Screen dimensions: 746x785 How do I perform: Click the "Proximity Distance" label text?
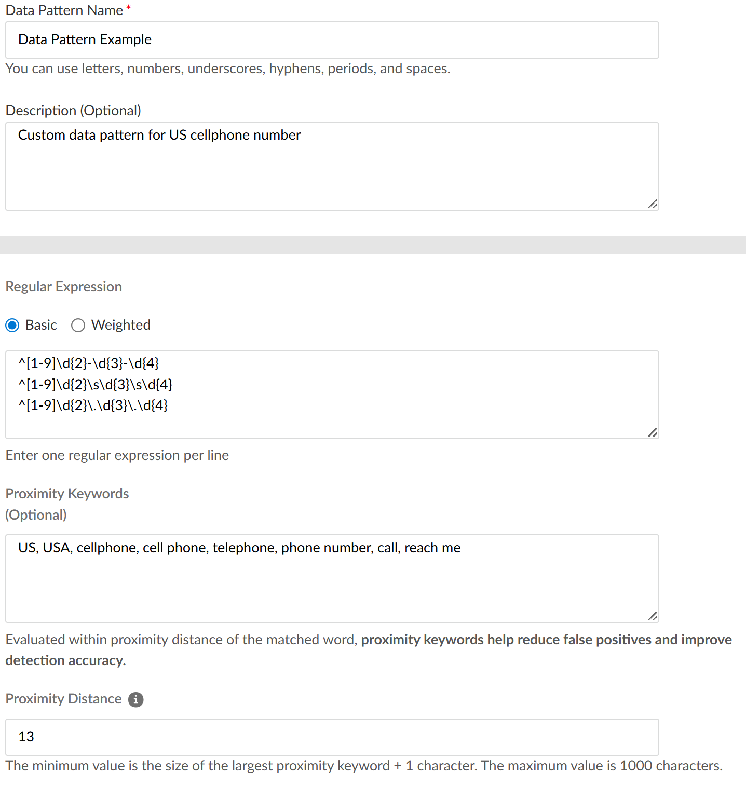63,699
